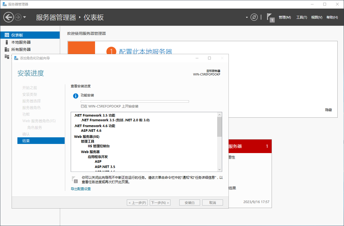
Task: Select Web 服务器角色(IIS) step in wizard
Action: click(39, 121)
